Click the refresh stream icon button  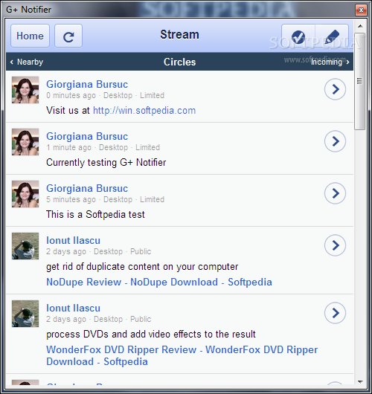[68, 36]
